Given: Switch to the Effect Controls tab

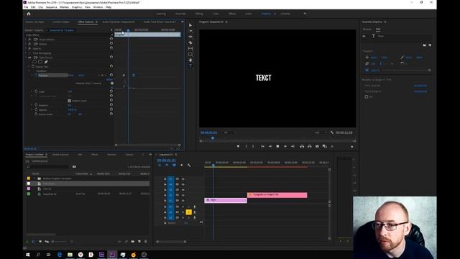Looking at the screenshot, I should coord(86,22).
